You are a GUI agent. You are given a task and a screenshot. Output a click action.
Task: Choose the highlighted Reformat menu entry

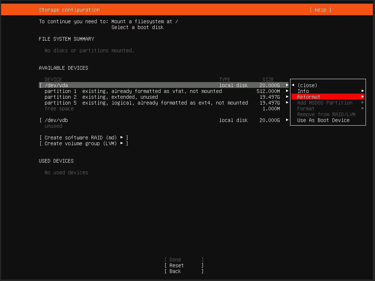(309, 97)
